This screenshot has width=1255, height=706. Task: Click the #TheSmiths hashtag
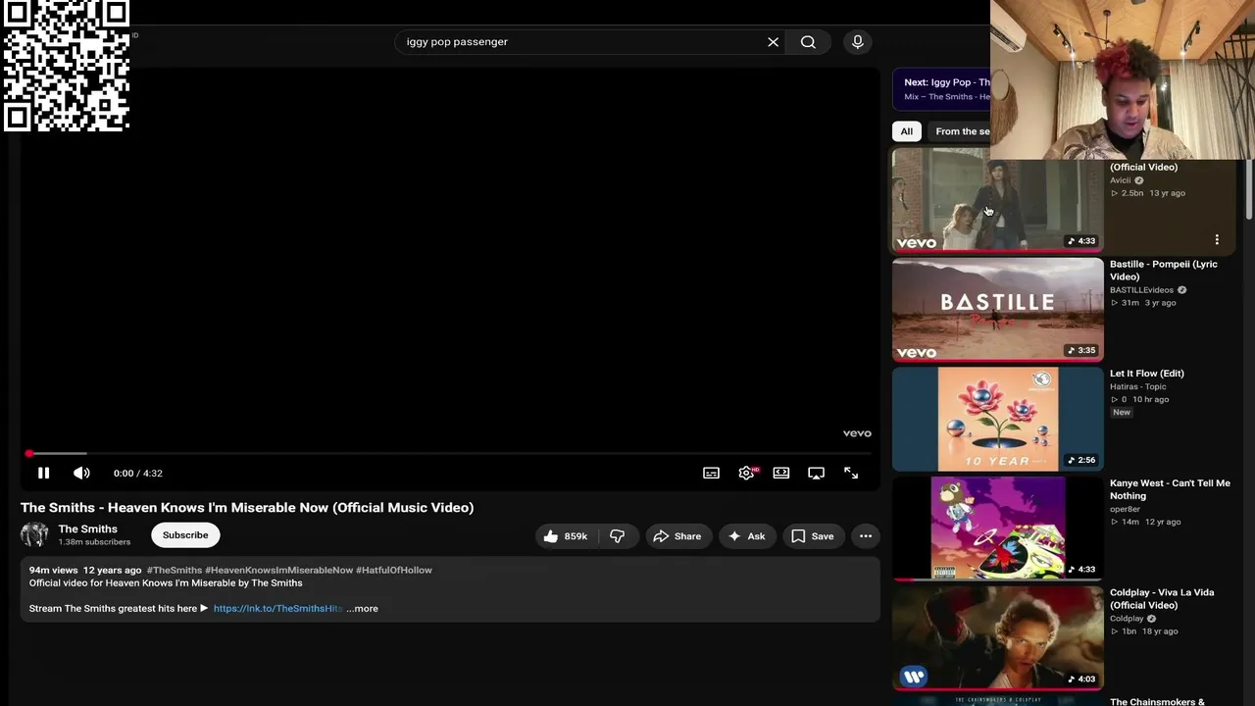175,570
